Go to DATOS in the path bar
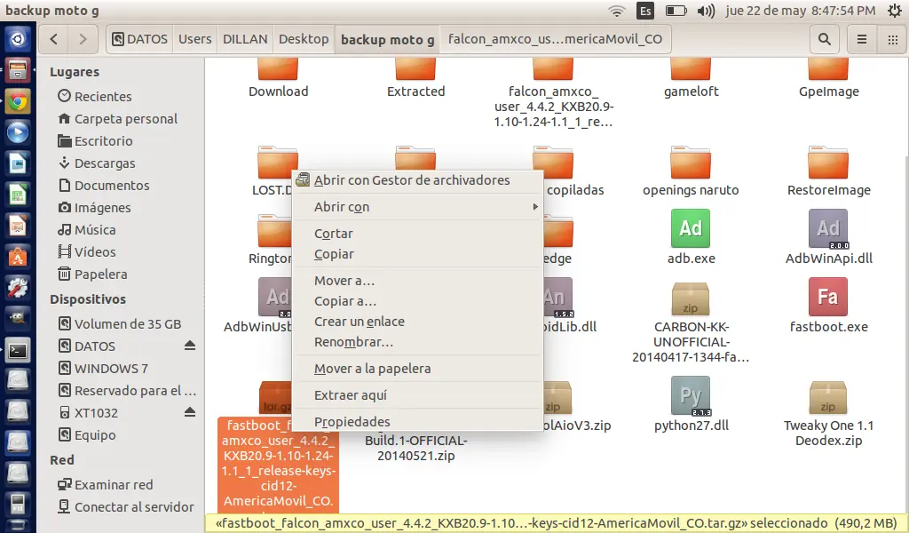 pos(139,39)
